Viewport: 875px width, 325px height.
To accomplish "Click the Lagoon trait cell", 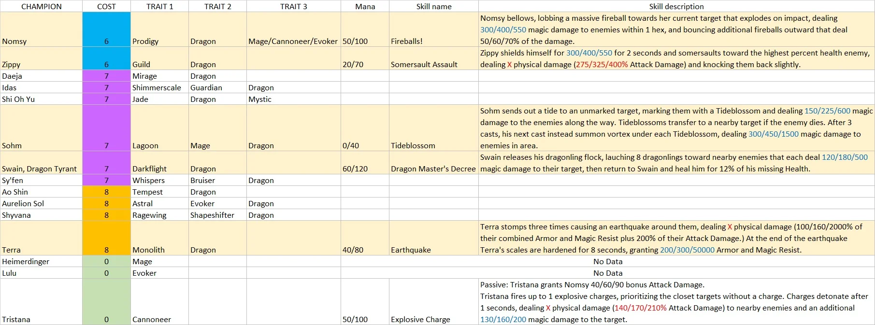I will (x=159, y=128).
